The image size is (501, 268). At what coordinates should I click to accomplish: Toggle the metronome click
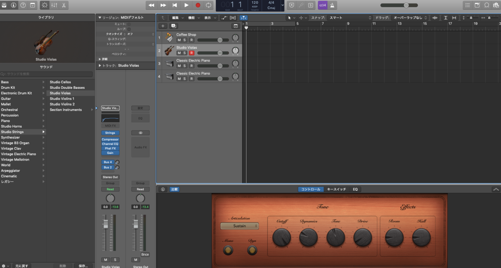pyautogui.click(x=333, y=5)
